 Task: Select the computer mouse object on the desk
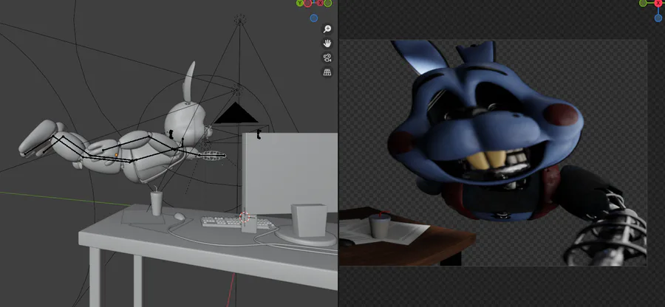point(180,217)
